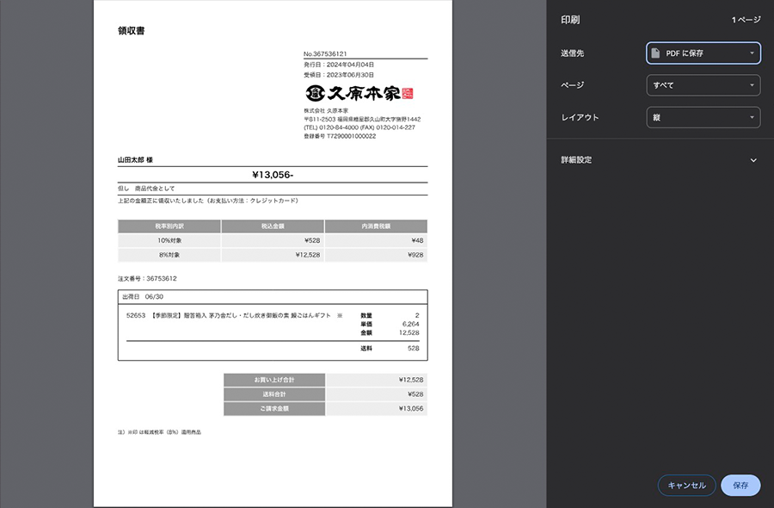Click the 山田太郎 様 recipient name
Screen dimensions: 774x508
(136, 160)
